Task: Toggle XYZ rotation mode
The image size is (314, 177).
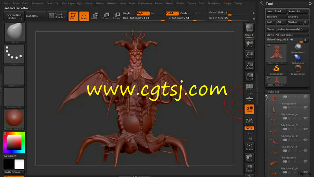Action: [x=249, y=128]
